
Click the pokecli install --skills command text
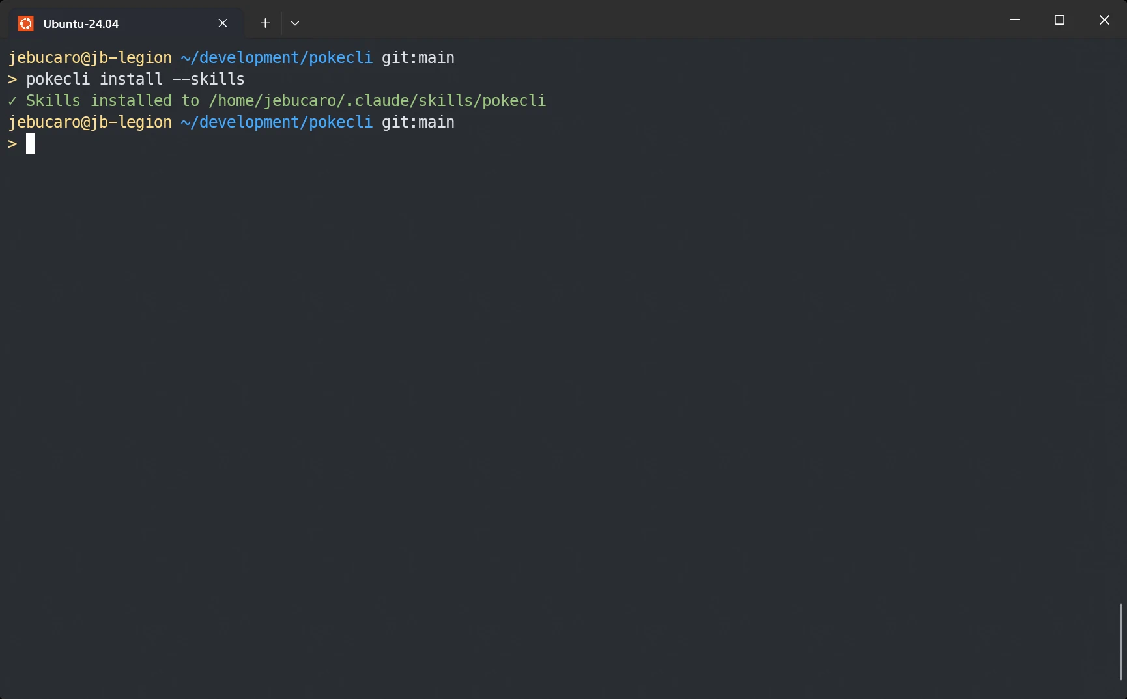135,79
